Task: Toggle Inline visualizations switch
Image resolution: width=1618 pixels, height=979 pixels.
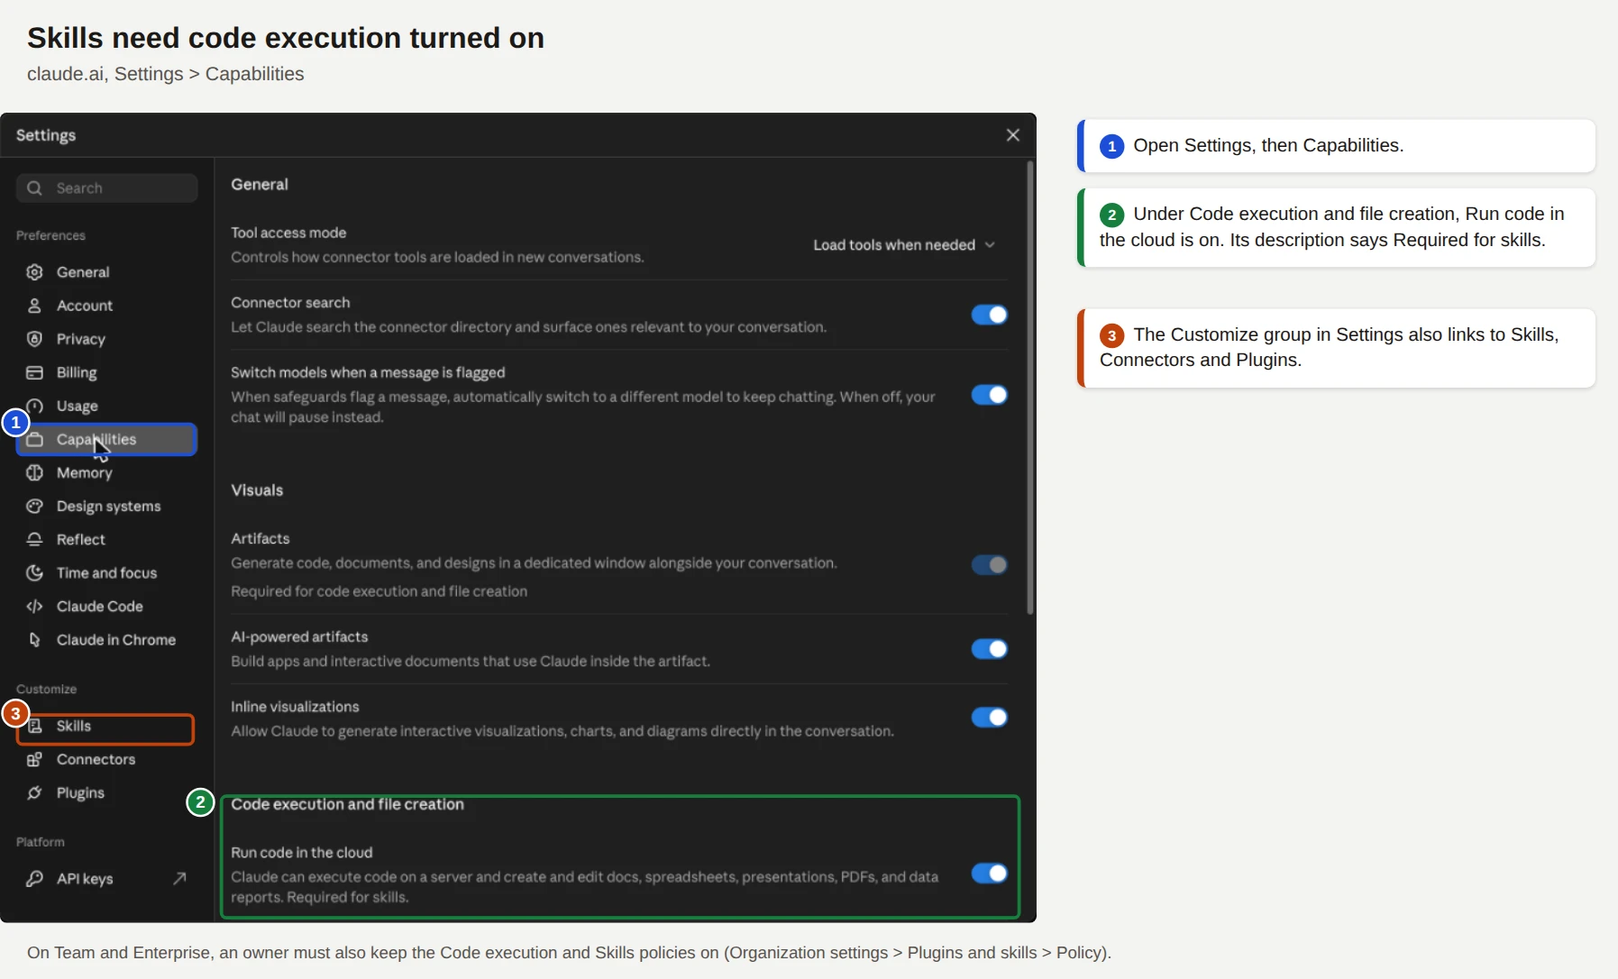Action: [x=989, y=718]
